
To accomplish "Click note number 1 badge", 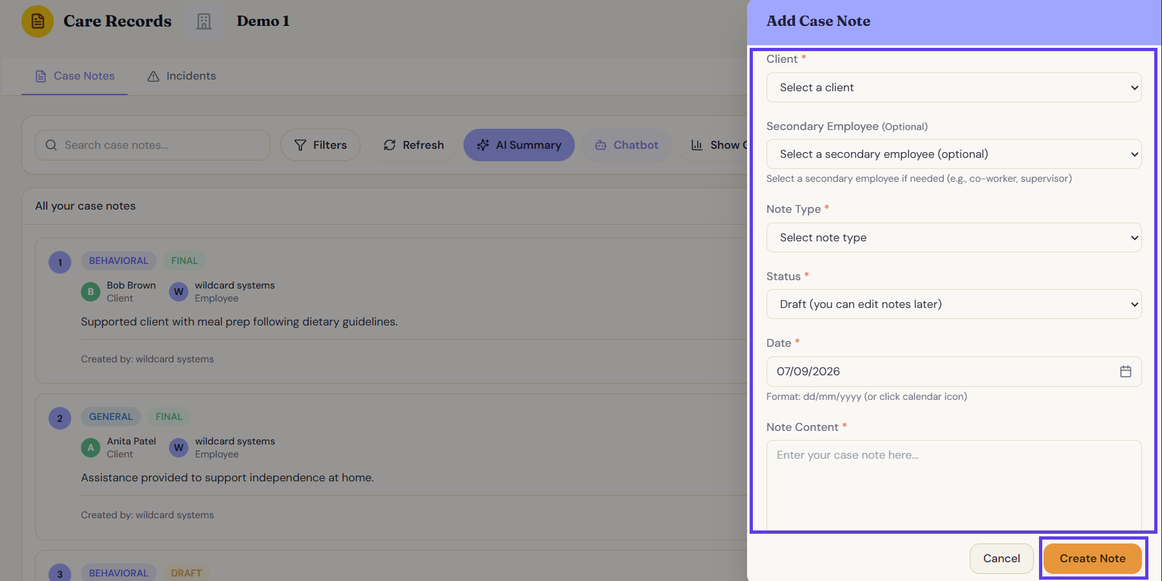I will (60, 262).
